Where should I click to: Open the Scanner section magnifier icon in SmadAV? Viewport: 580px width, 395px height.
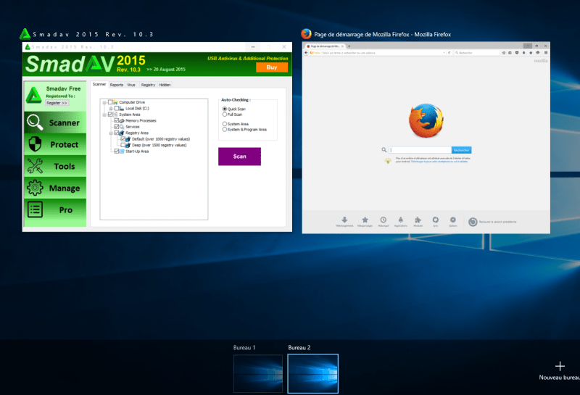tap(35, 122)
